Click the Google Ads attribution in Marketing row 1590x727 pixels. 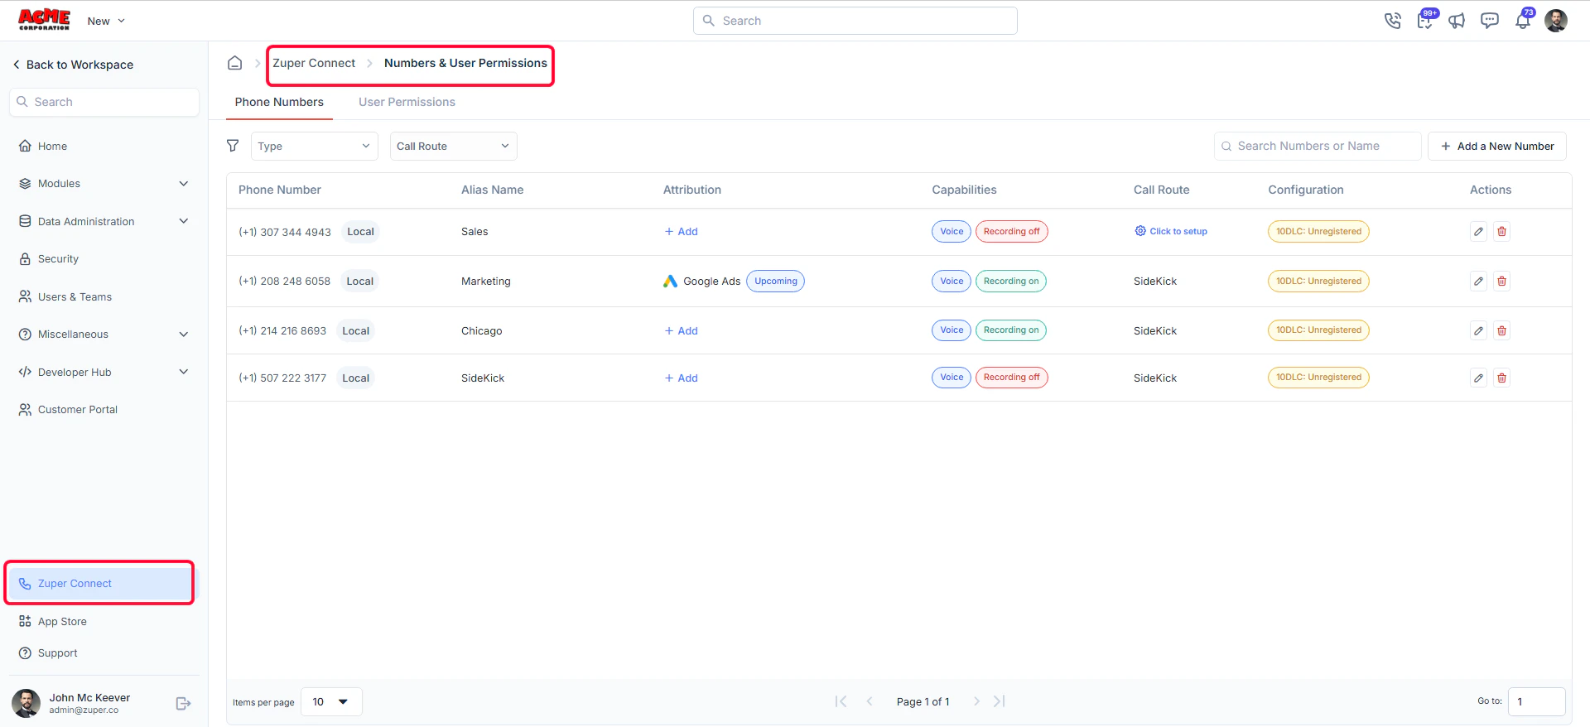click(x=702, y=282)
